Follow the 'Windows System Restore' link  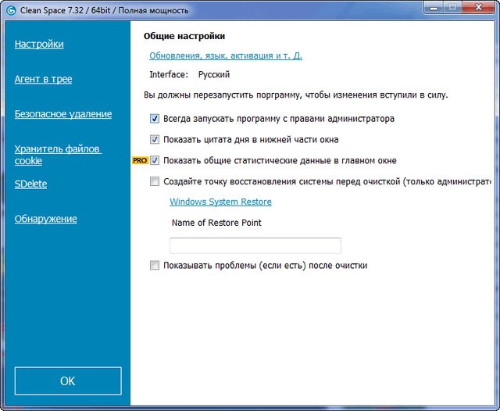coord(220,202)
